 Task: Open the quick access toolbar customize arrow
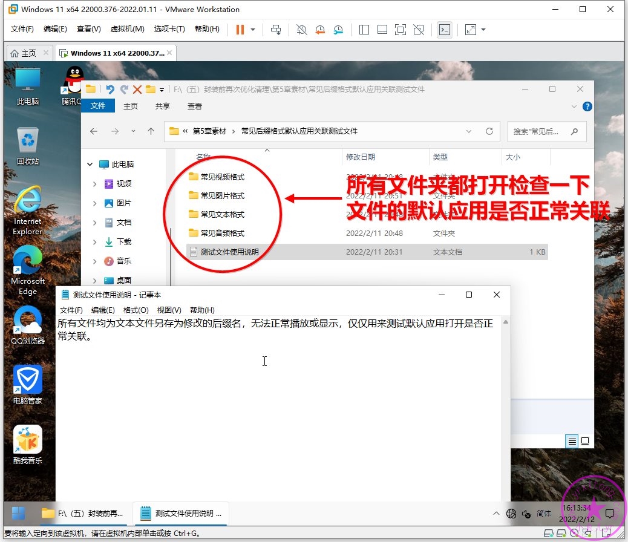(162, 90)
